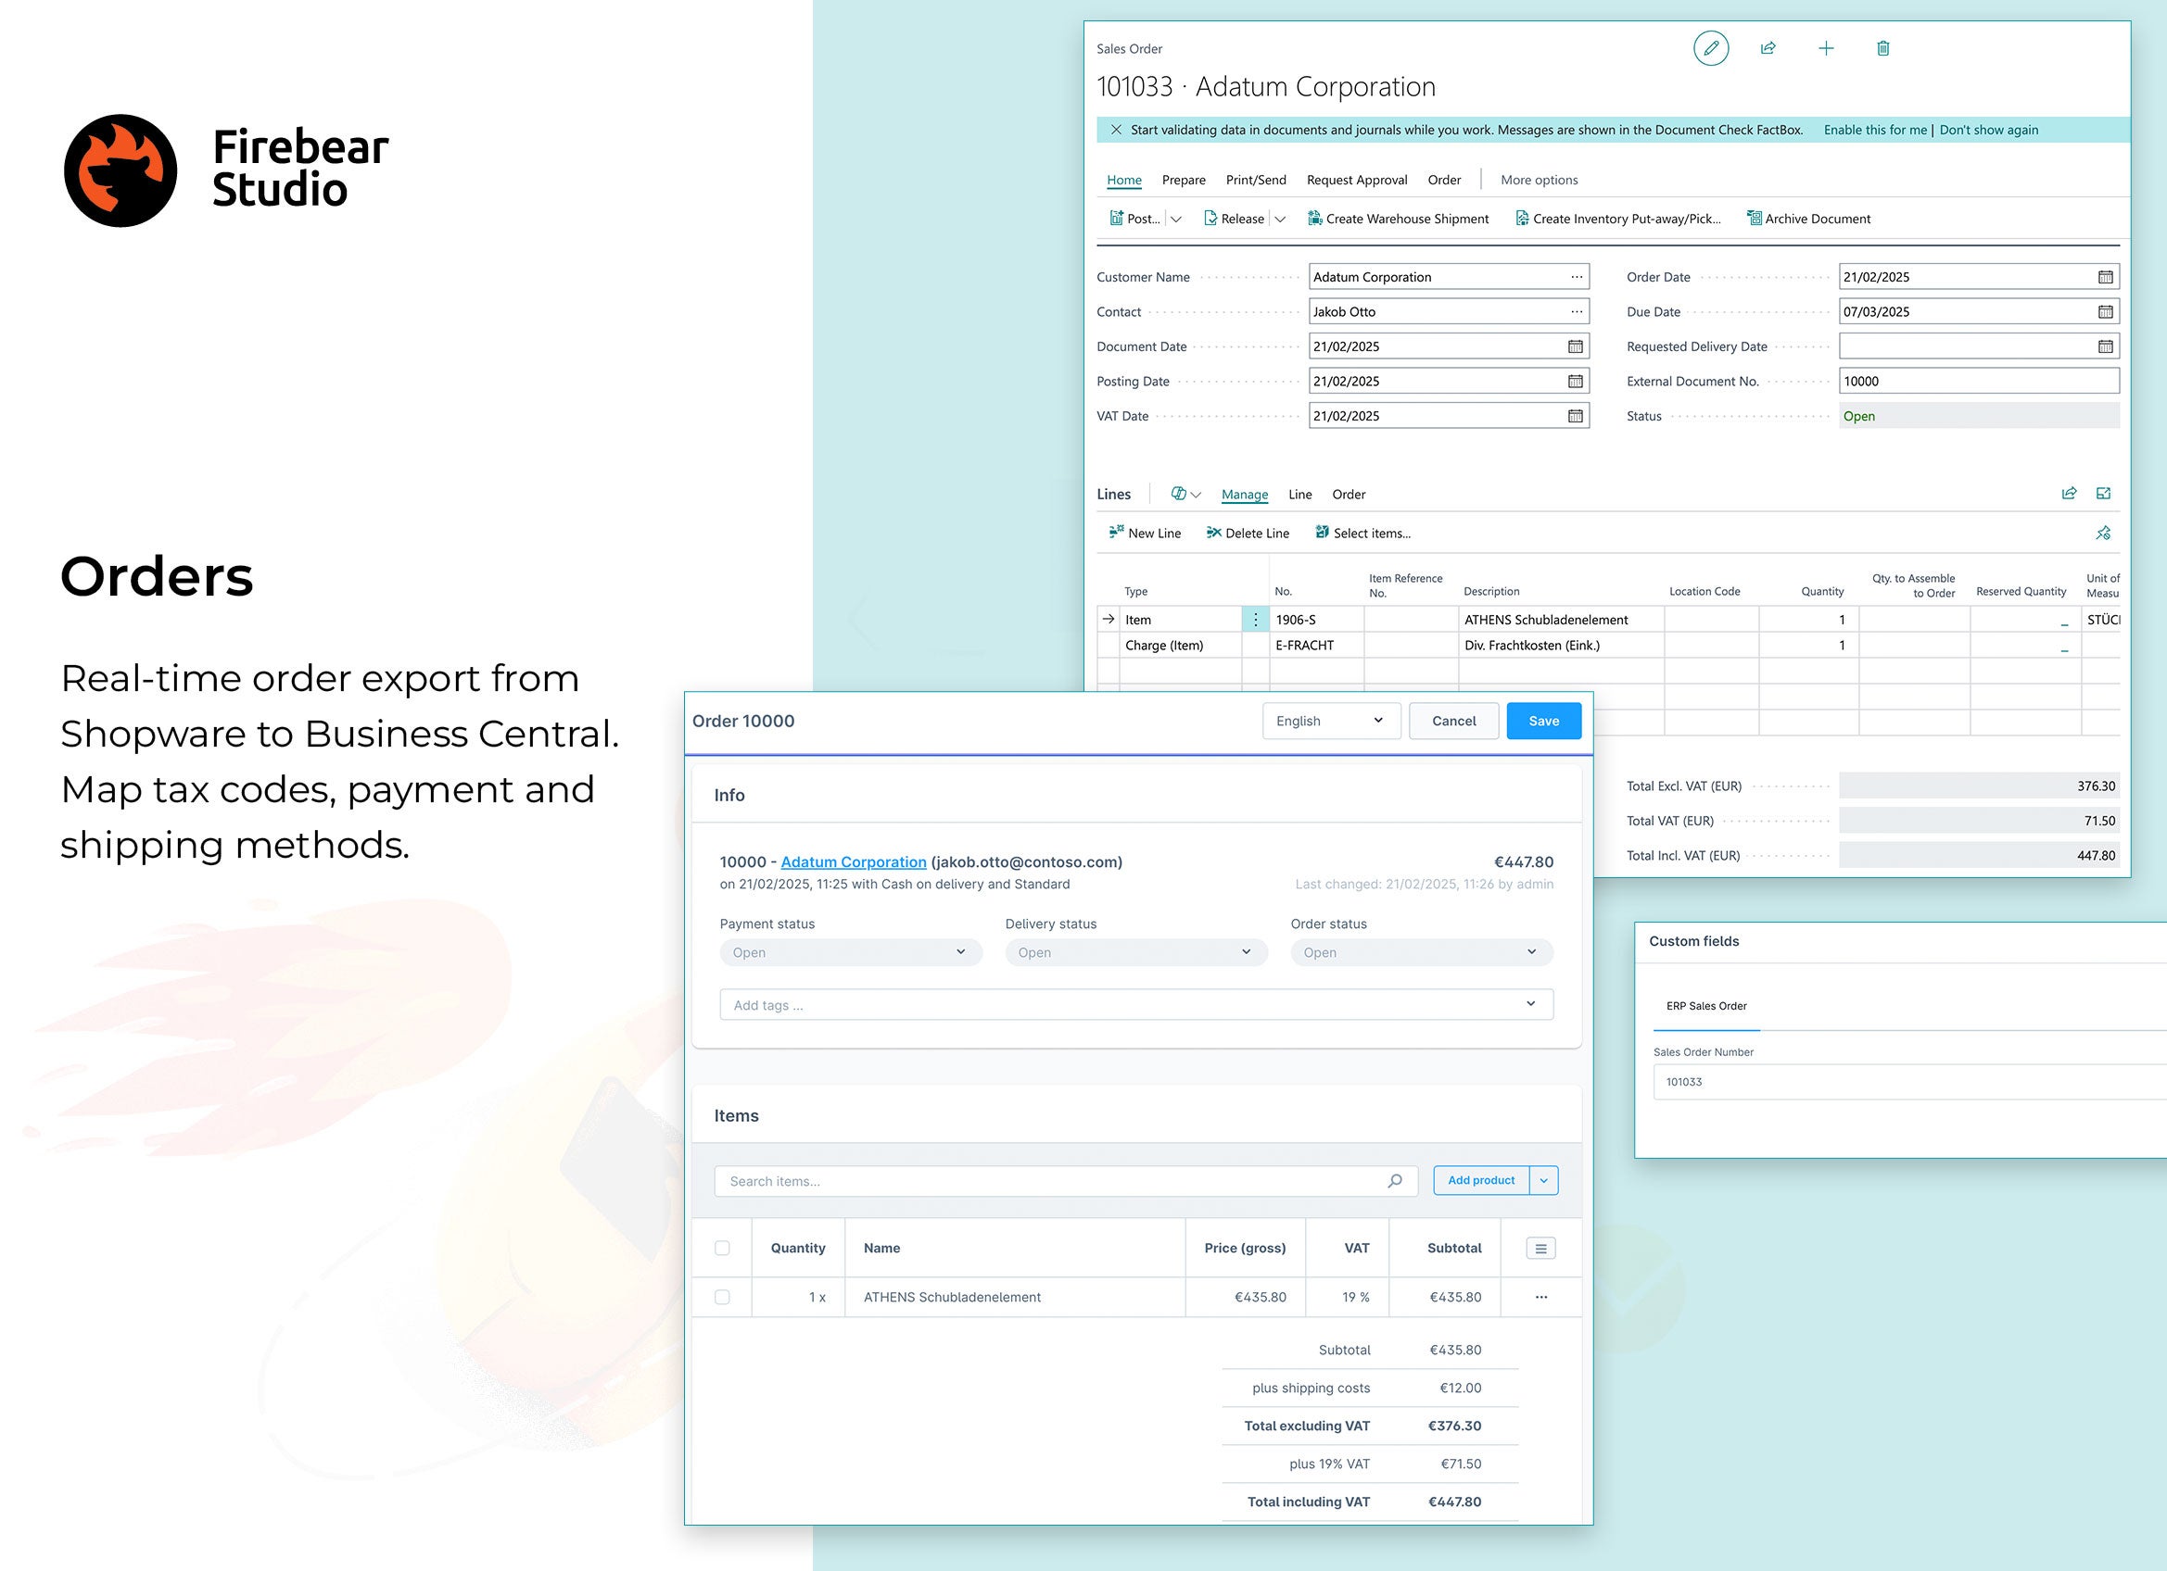Viewport: 2167px width, 1571px height.
Task: Expand the Post dropdown arrow
Action: click(x=1176, y=219)
